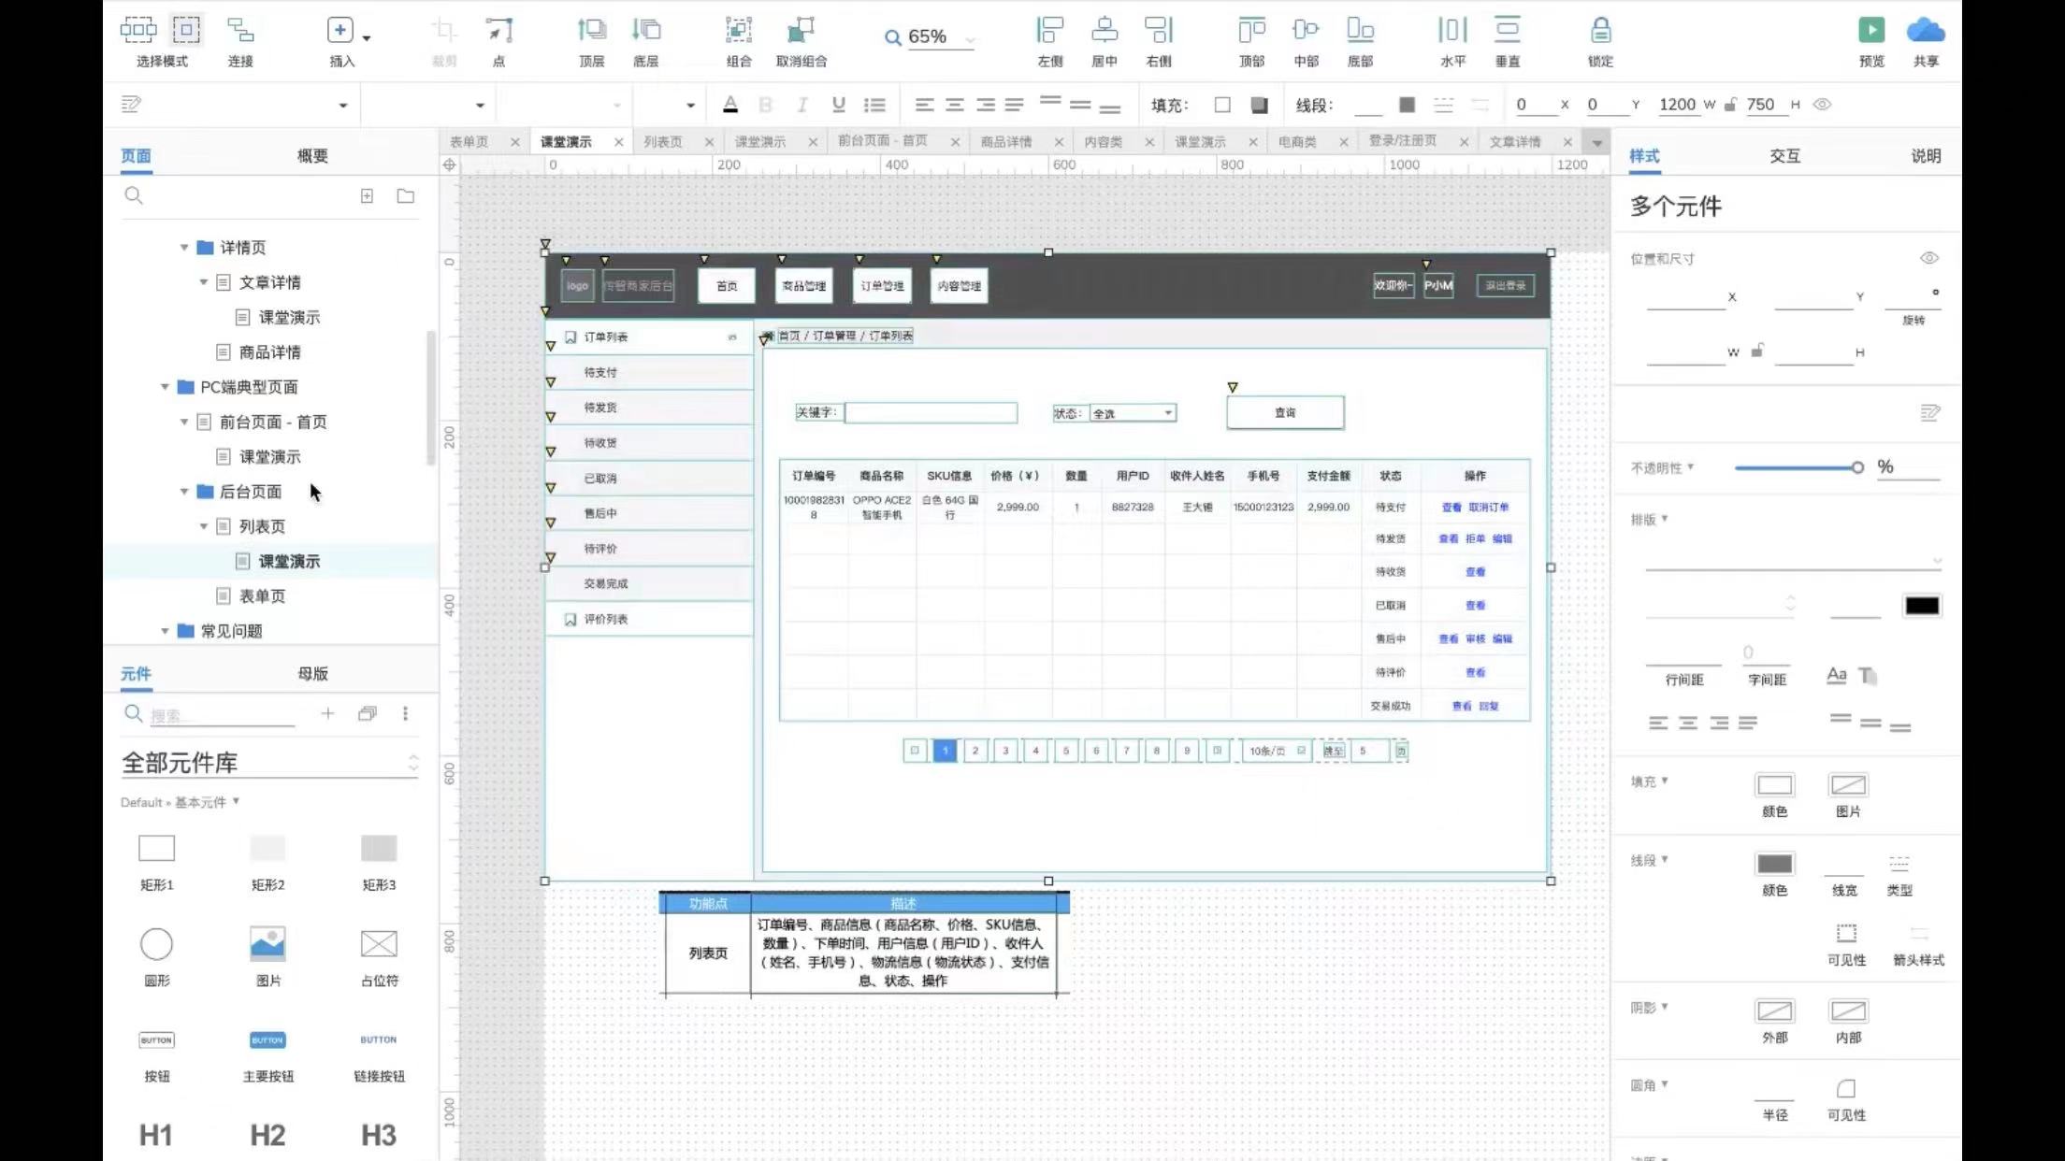Screen dimensions: 2065x1161
Task: Open the Insert (插入) dropdown arrow
Action: [367, 38]
